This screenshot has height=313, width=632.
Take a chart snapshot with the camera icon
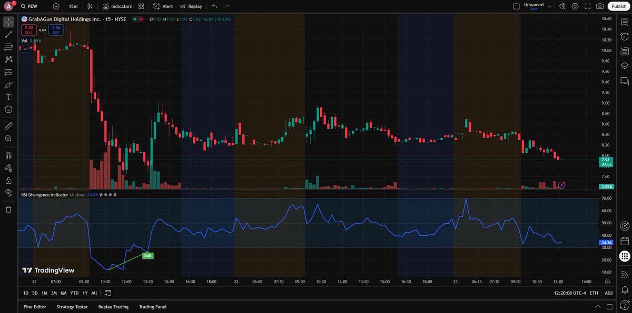[600, 6]
